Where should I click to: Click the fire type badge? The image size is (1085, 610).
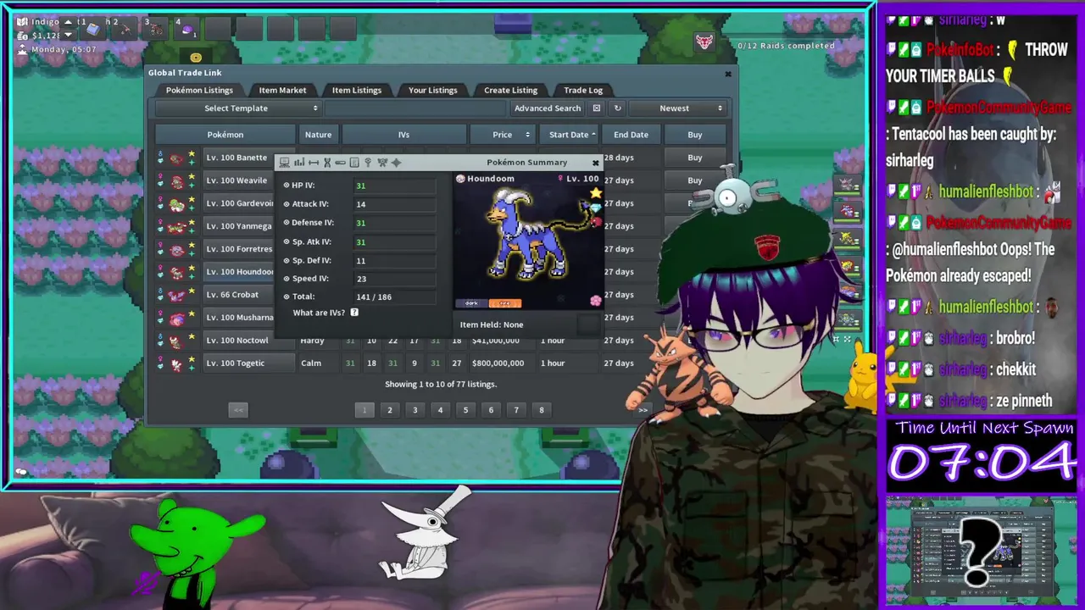tap(505, 303)
